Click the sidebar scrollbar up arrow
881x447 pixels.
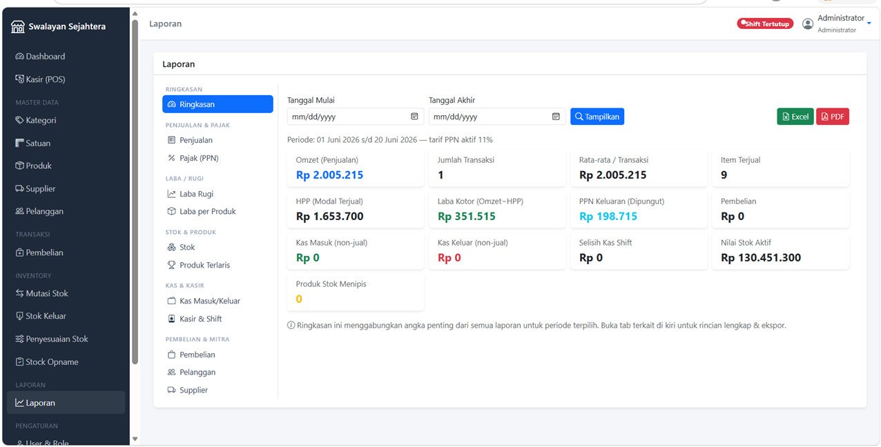pyautogui.click(x=135, y=14)
